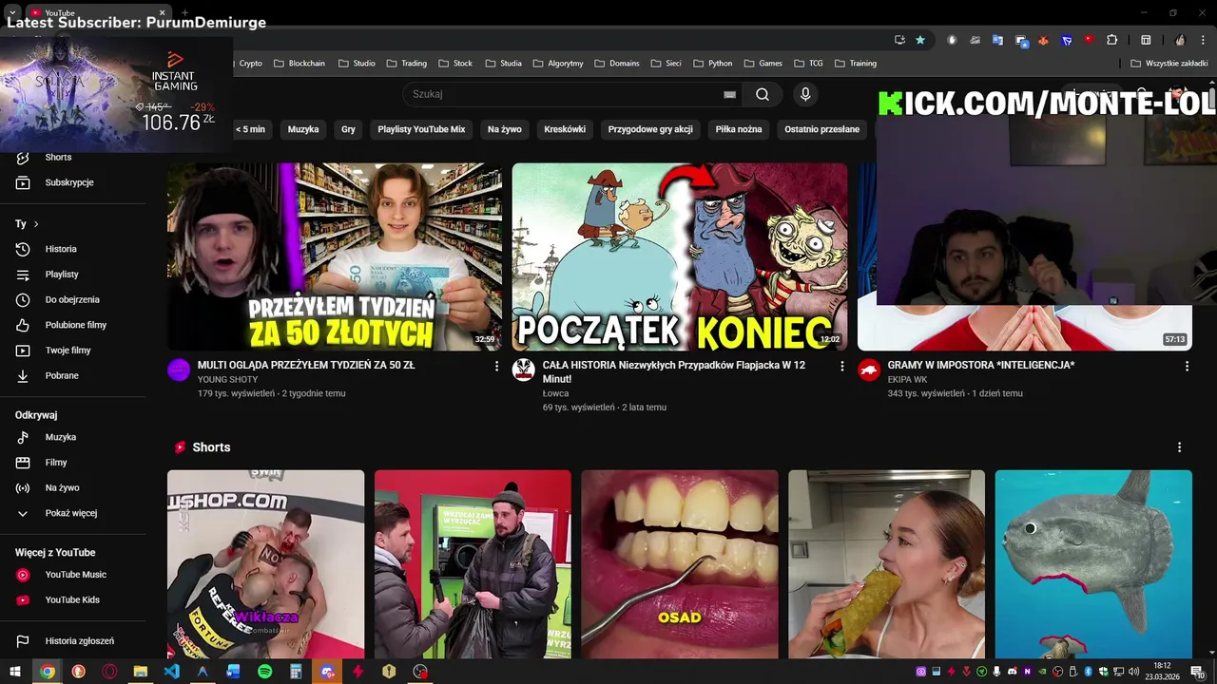Open Wszystkie zakładki folder

(x=1169, y=64)
